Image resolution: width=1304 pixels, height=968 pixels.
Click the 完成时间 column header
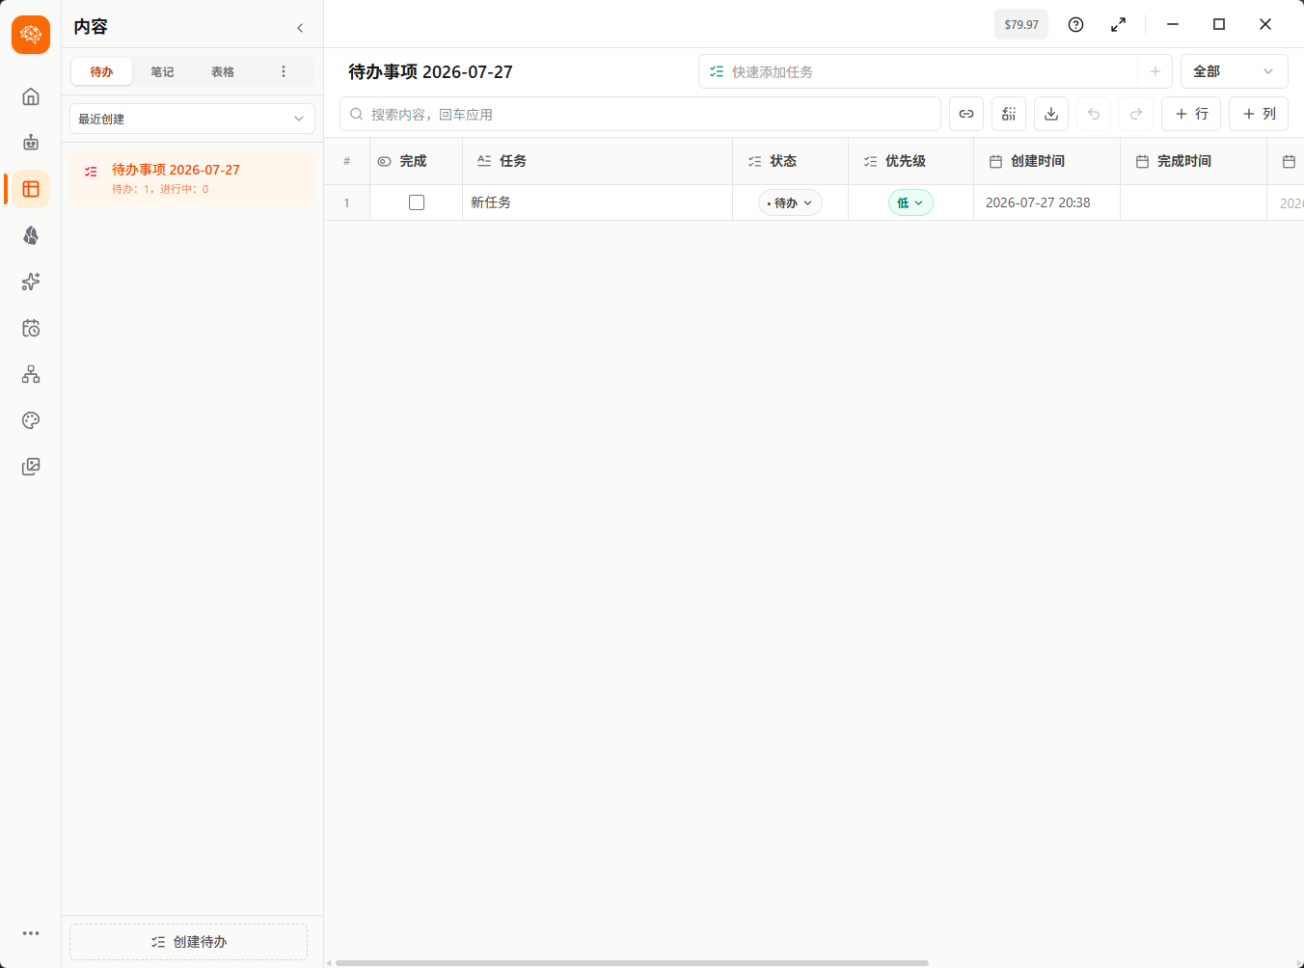(1194, 161)
